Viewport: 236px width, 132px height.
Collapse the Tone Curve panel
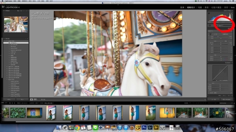point(232,63)
